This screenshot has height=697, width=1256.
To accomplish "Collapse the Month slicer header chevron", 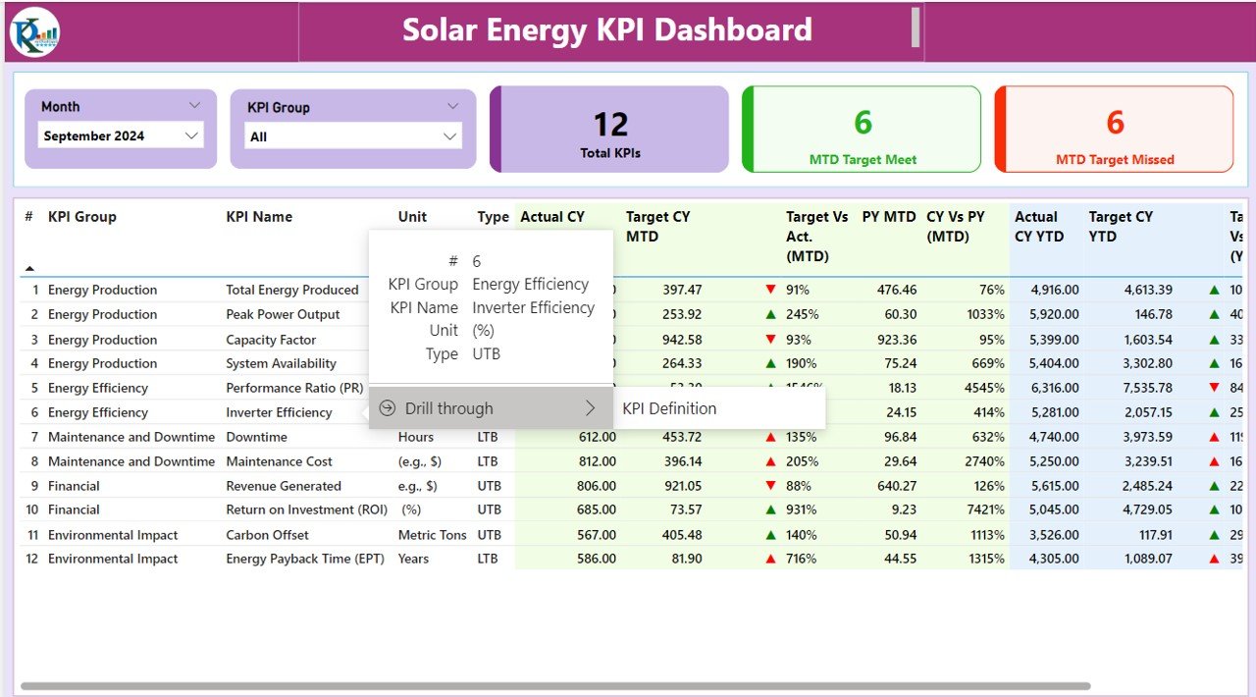I will pyautogui.click(x=194, y=106).
